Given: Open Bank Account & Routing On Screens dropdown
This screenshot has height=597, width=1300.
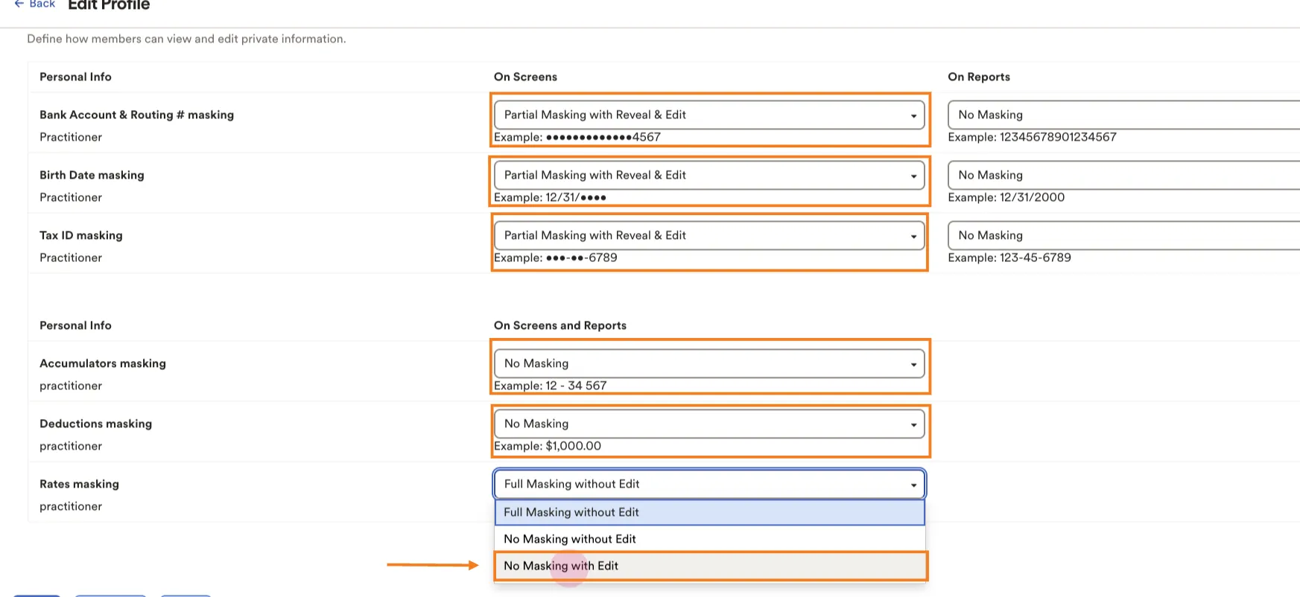Looking at the screenshot, I should pyautogui.click(x=709, y=115).
